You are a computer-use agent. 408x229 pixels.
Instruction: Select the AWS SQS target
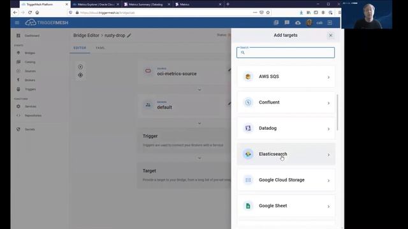coord(286,76)
